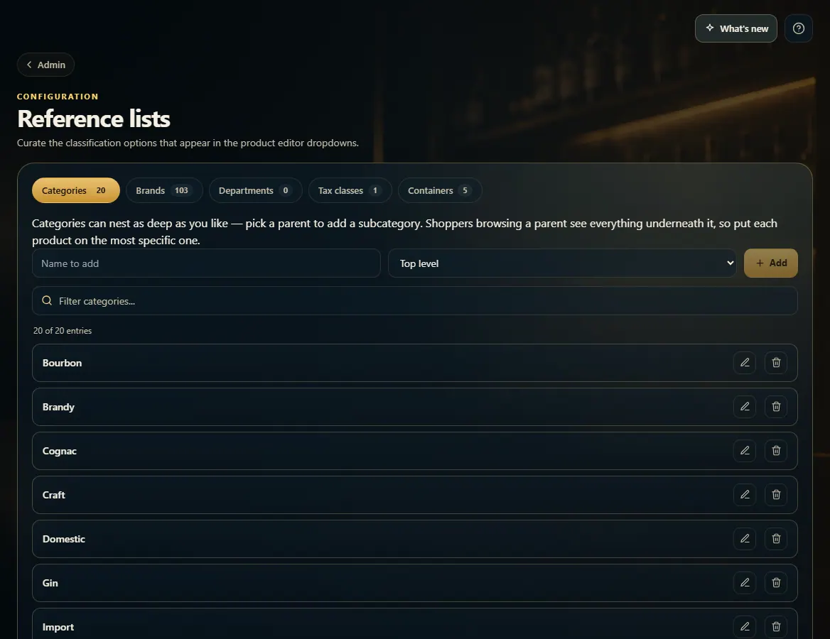Edit the Bourbon category

point(744,363)
